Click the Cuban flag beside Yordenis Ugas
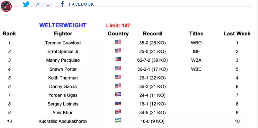The height and width of the screenshot is (128, 258). (x=118, y=94)
